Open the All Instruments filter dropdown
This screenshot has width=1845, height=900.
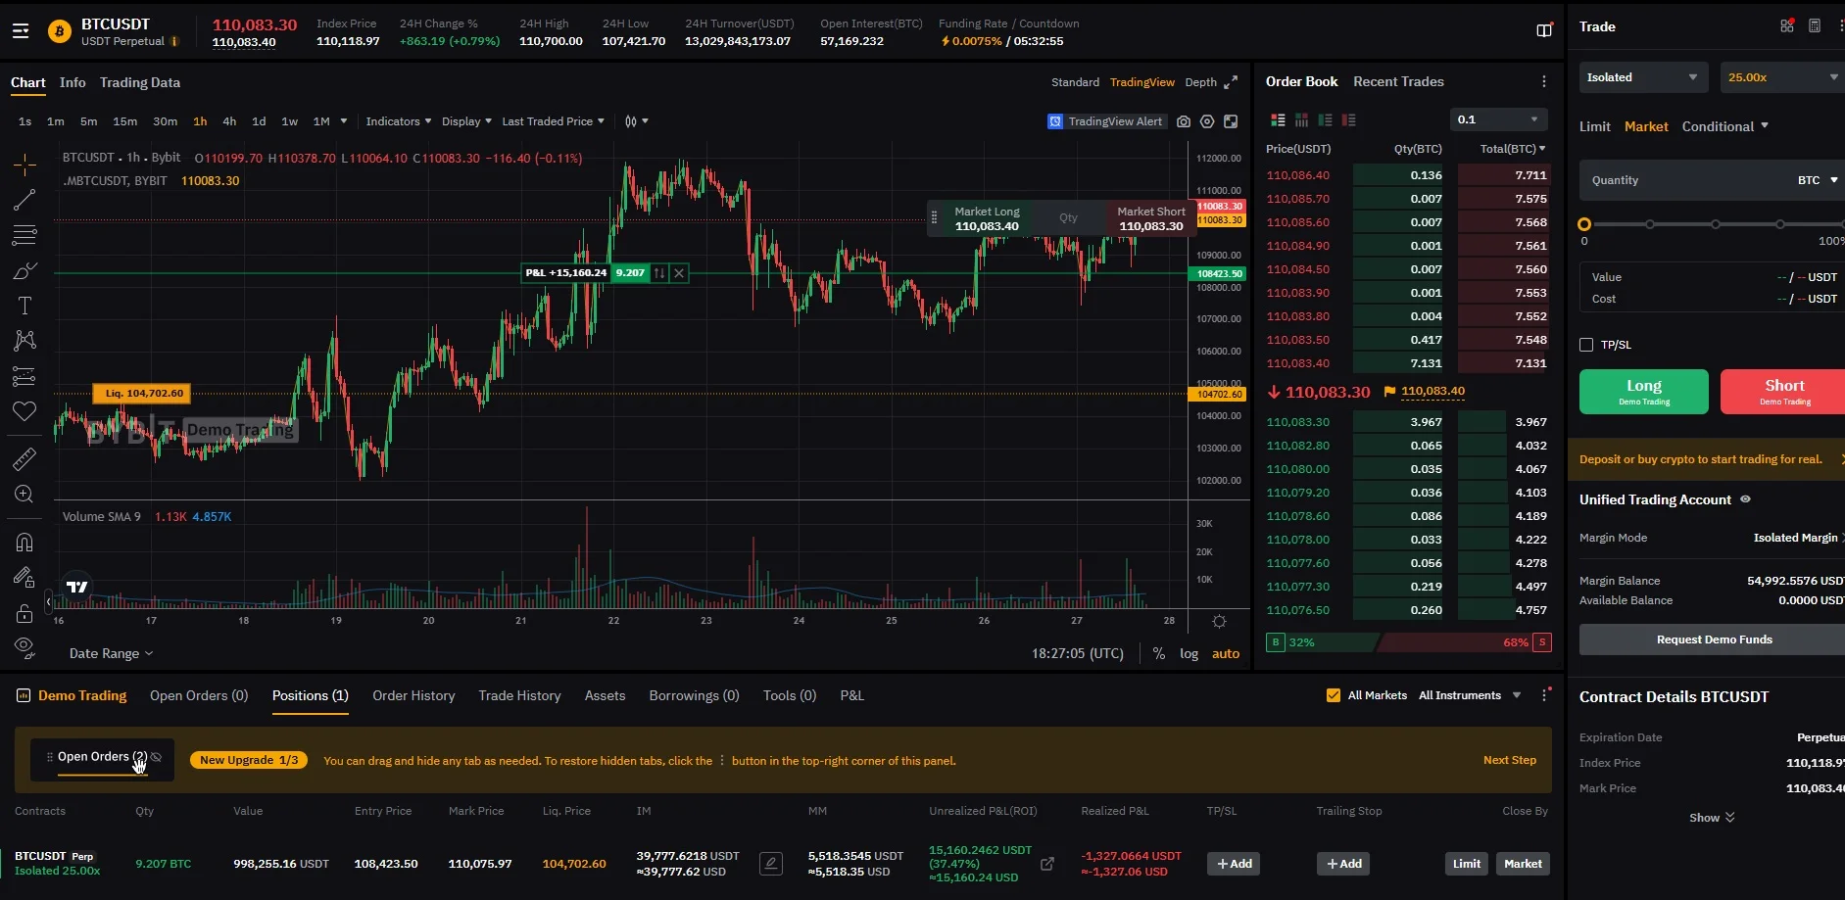coord(1470,695)
